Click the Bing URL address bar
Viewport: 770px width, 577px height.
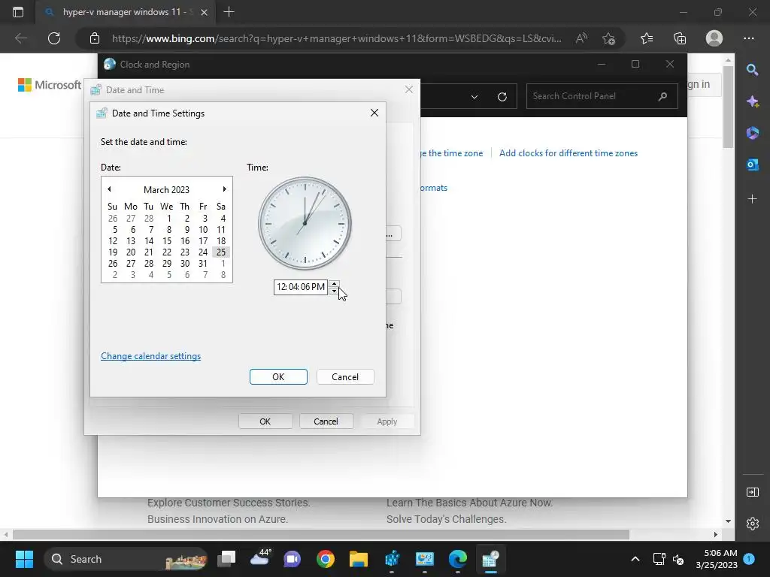coord(336,38)
